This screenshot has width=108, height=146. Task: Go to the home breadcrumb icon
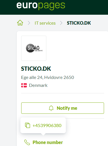point(20,23)
